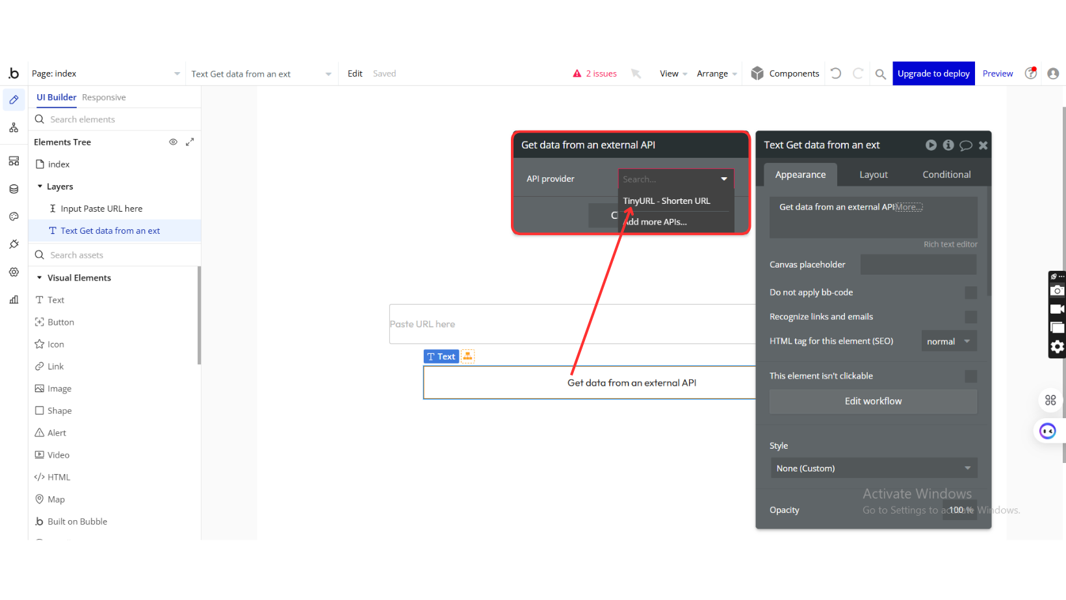The image size is (1066, 600).
Task: Click the comment bubble icon in property editor
Action: (x=966, y=145)
